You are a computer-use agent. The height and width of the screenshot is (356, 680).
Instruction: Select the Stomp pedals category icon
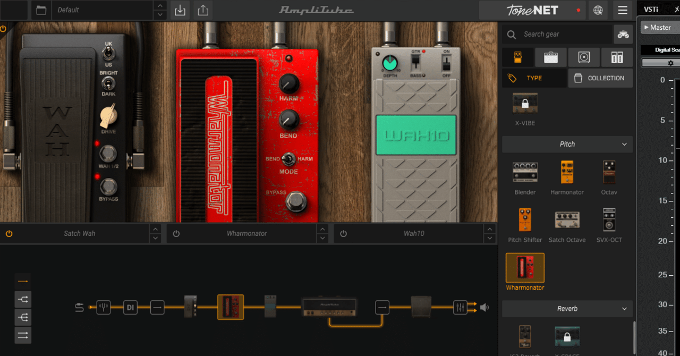517,57
